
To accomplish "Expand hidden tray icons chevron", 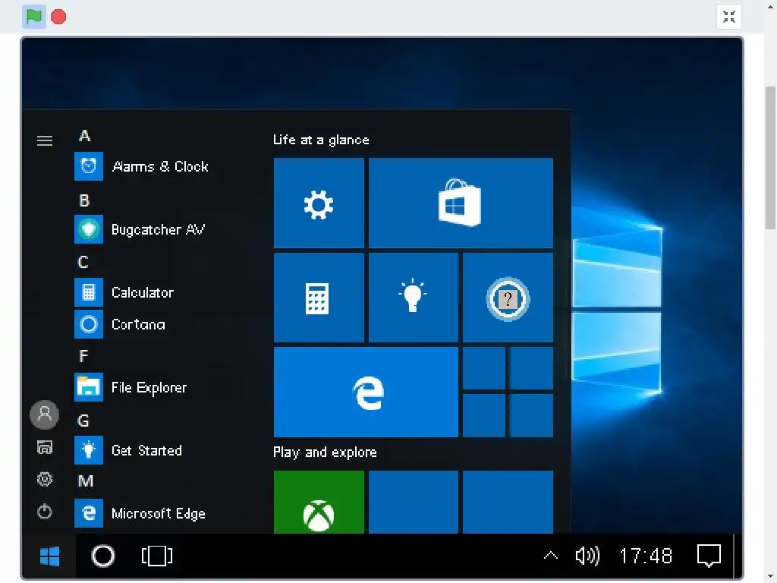I will tap(551, 556).
